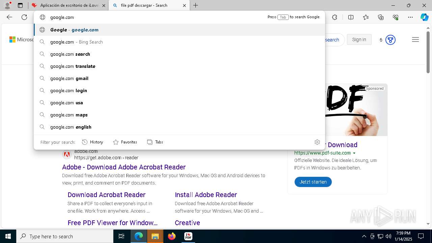Pick the 'google.com gmail' suggestion
Image resolution: width=432 pixels, height=243 pixels.
coord(179,78)
